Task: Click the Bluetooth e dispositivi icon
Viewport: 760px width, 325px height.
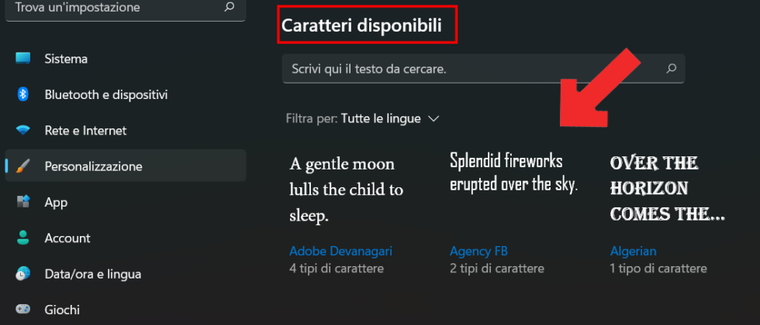Action: tap(23, 94)
